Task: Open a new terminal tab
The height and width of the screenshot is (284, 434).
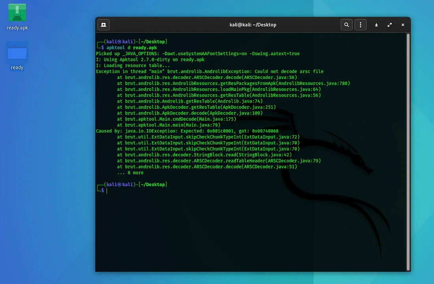Action: pyautogui.click(x=103, y=25)
